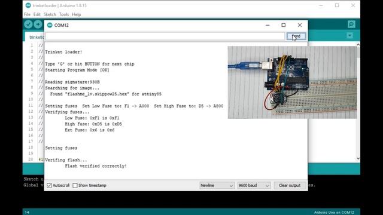Click the 'Searching for image...' line
The image size is (383, 215).
coord(72,88)
